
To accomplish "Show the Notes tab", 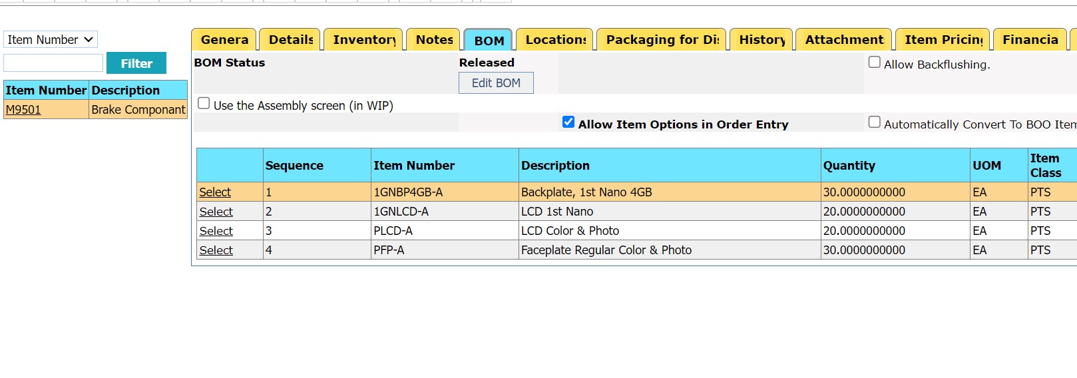I will pyautogui.click(x=434, y=40).
